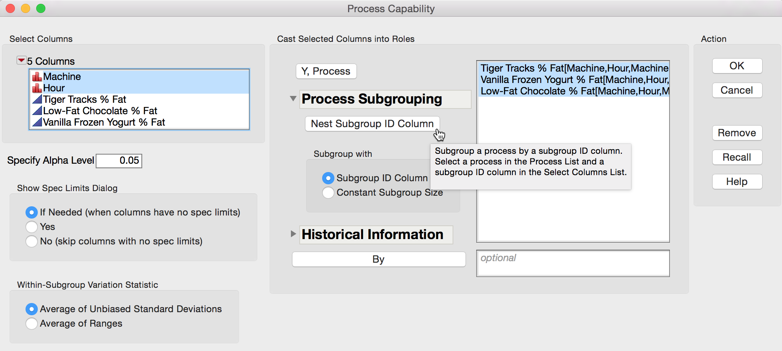Select Average of Ranges statistic

click(x=31, y=324)
